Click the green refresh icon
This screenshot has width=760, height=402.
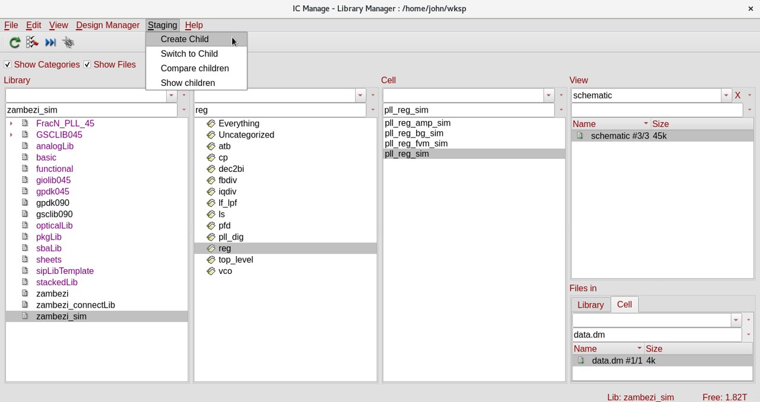click(x=15, y=43)
